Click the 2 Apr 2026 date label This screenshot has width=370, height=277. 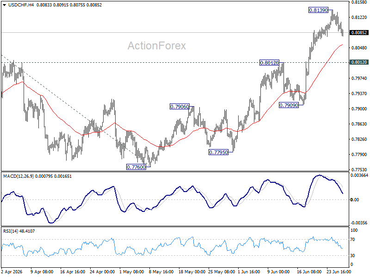tap(12, 271)
